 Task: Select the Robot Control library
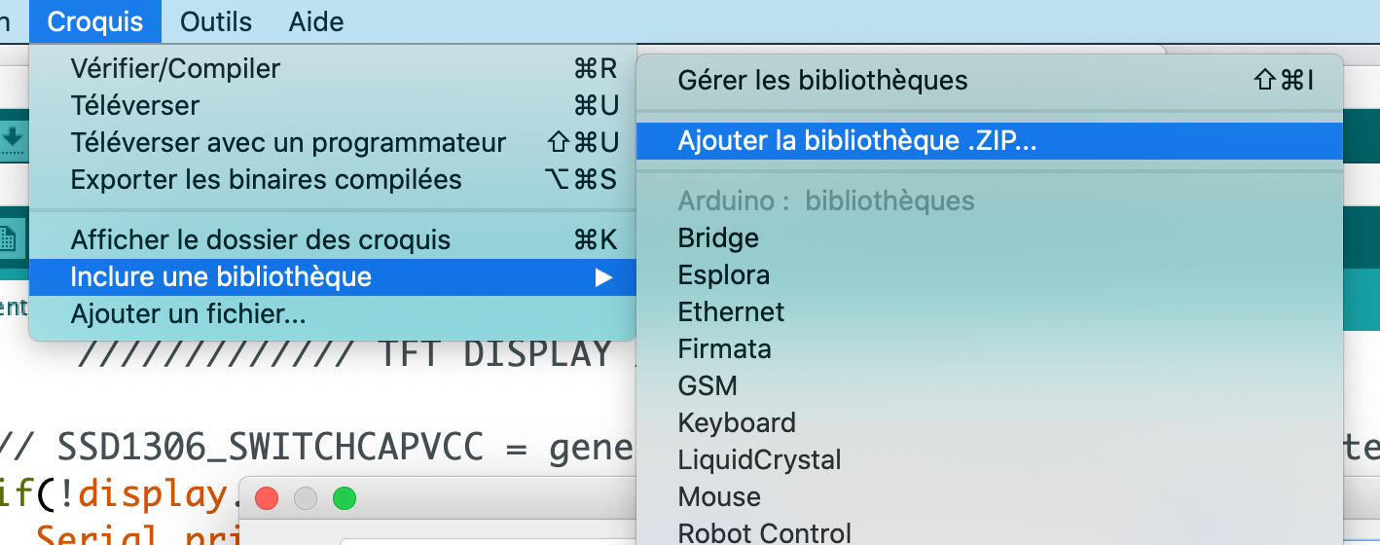click(x=764, y=533)
